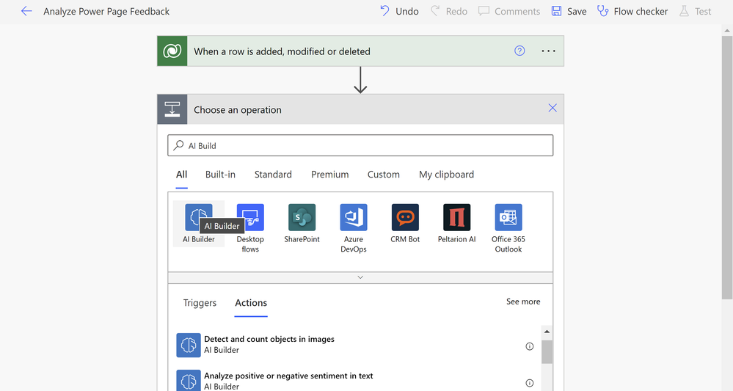This screenshot has width=733, height=391.
Task: Run the Flow checker
Action: coord(632,11)
